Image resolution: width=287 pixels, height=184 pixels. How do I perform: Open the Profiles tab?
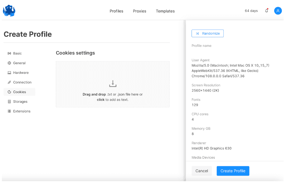[x=116, y=11]
